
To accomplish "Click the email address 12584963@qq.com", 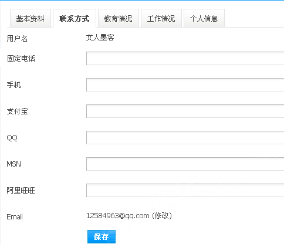I will click(x=118, y=216).
